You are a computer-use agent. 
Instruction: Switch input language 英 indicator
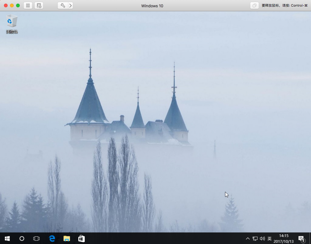pyautogui.click(x=269, y=239)
